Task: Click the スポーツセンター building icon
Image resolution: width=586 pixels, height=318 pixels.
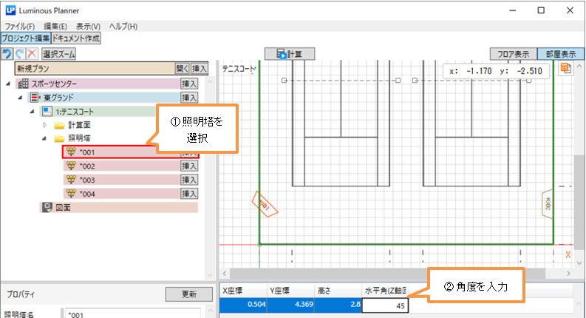Action: pos(23,84)
